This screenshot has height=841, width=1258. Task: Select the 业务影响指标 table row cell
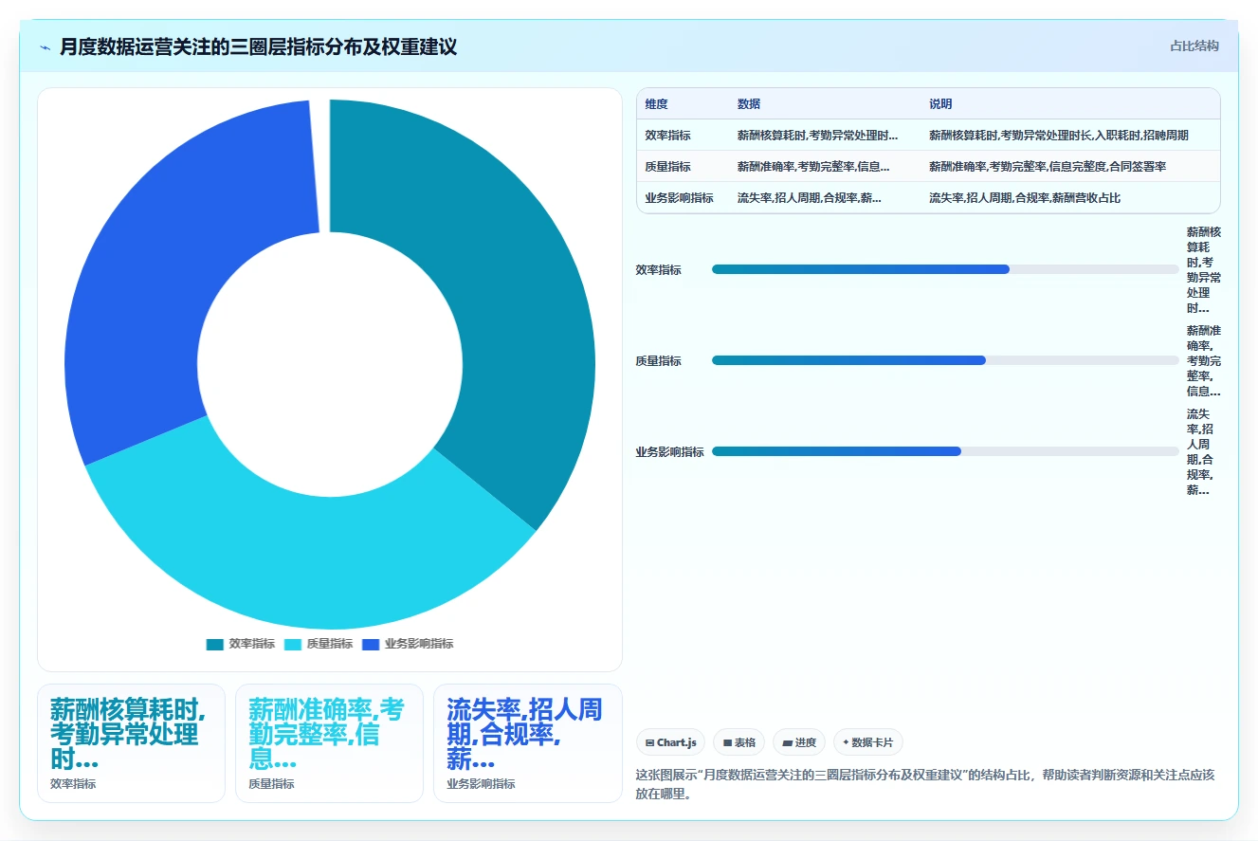[683, 198]
